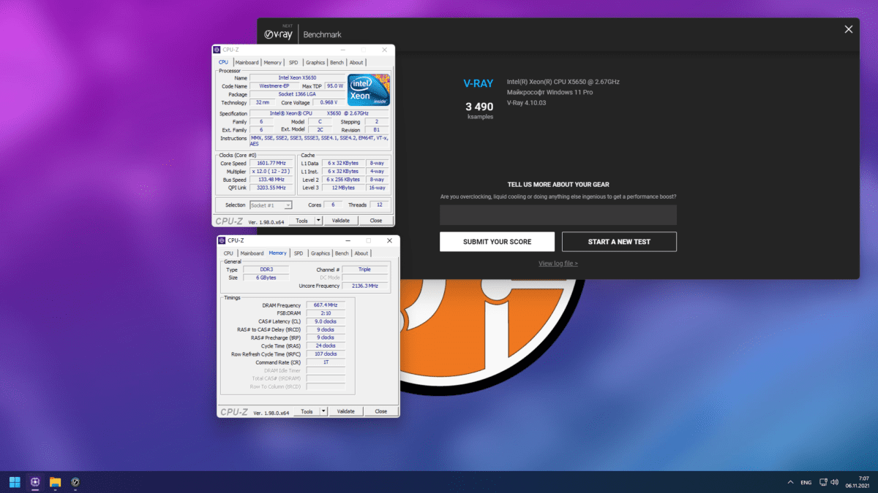Click Tools button in lower CPU-Z window

pos(307,411)
